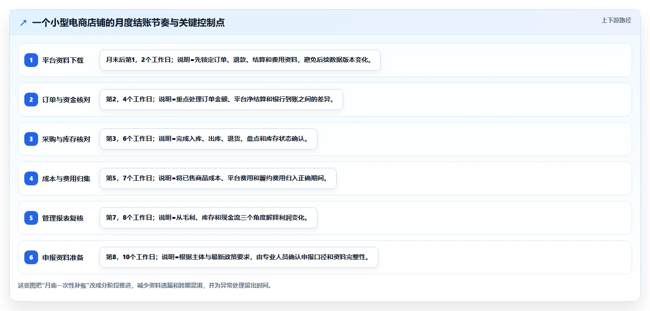Open the 第8，10个工作日 description box
The image size is (650, 311).
[239, 257]
